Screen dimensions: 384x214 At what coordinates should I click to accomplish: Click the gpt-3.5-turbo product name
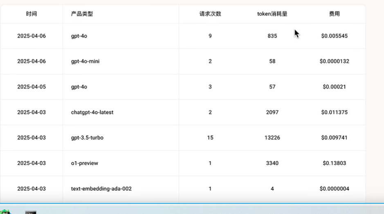pyautogui.click(x=87, y=138)
